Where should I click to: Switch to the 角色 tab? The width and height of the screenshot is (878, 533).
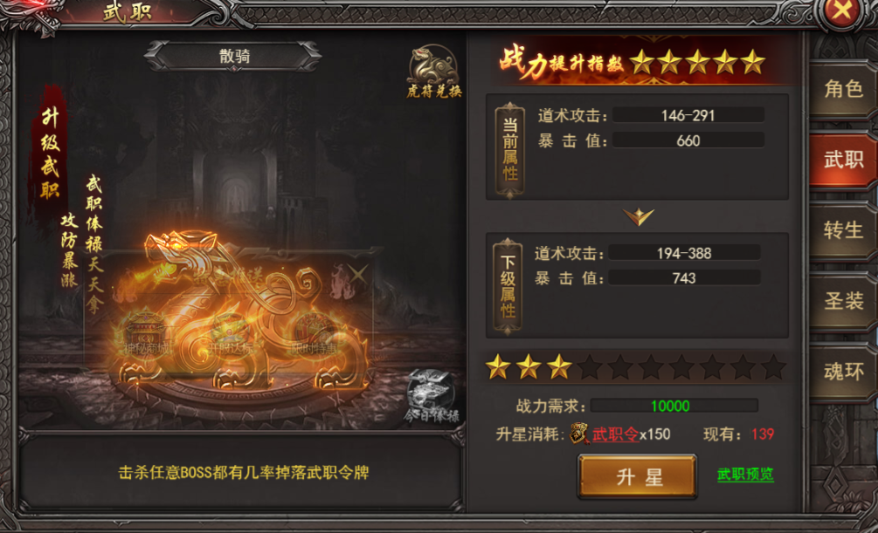(x=843, y=90)
